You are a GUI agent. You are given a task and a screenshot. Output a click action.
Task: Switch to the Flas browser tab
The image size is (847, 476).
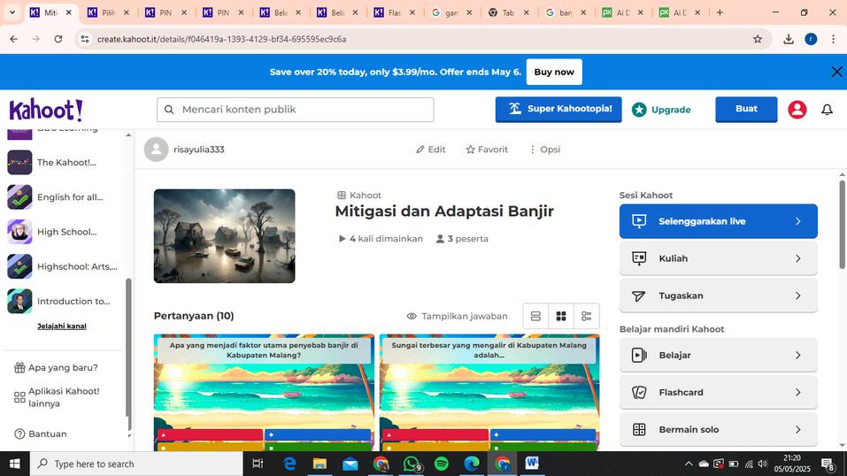[395, 12]
